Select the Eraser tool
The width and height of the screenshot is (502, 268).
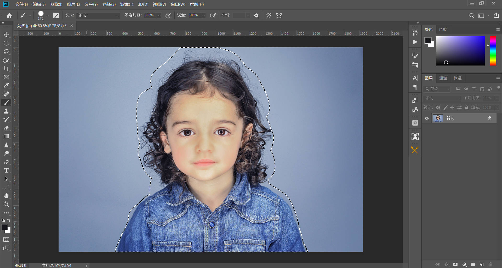click(6, 128)
